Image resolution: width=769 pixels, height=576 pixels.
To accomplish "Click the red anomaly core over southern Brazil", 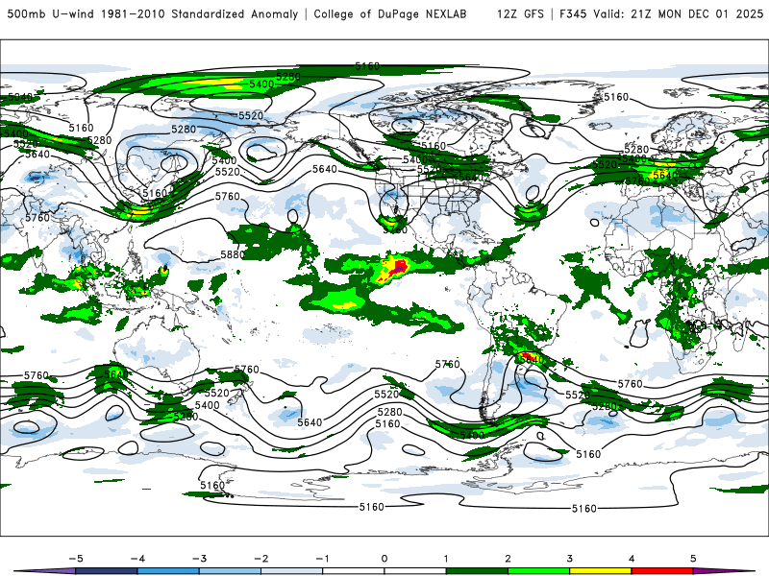I will 527,355.
